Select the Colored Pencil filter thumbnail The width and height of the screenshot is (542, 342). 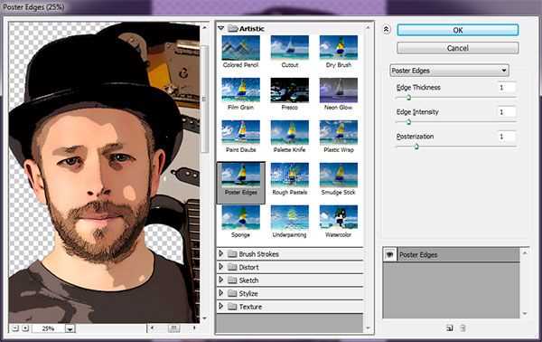tap(240, 48)
